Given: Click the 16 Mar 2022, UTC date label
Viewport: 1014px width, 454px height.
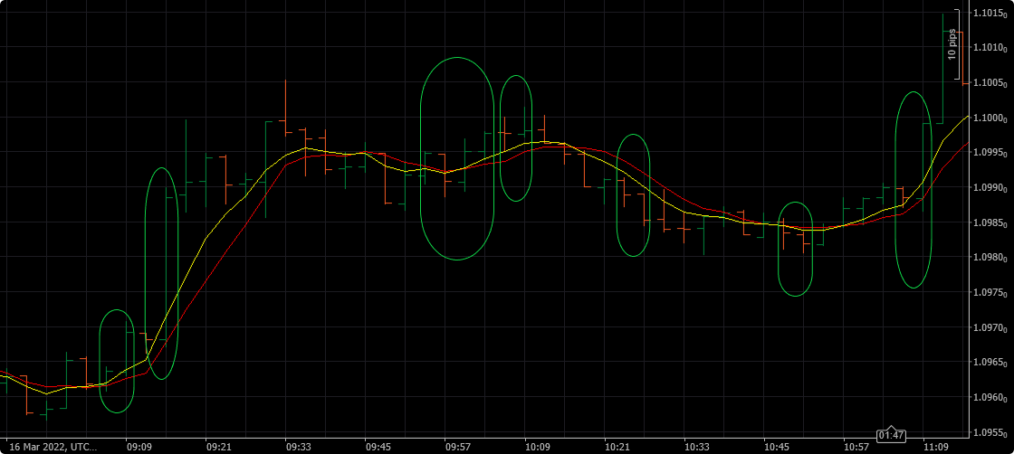Looking at the screenshot, I should click(x=53, y=446).
